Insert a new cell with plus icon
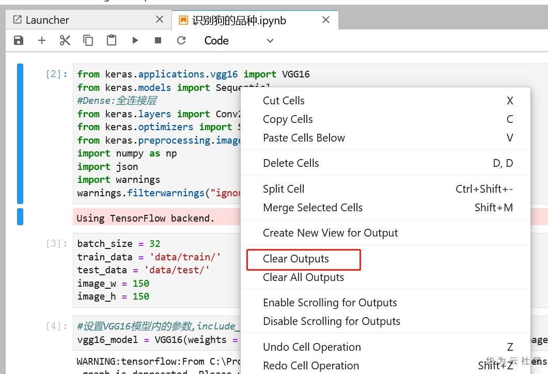Image resolution: width=548 pixels, height=374 pixels. (42, 40)
